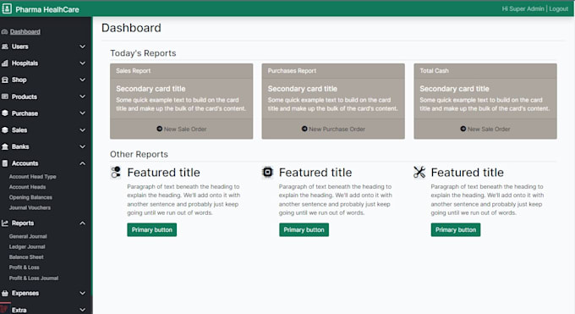Image resolution: width=575 pixels, height=314 pixels.
Task: Collapse the Accounts menu chevron
Action: (x=83, y=163)
